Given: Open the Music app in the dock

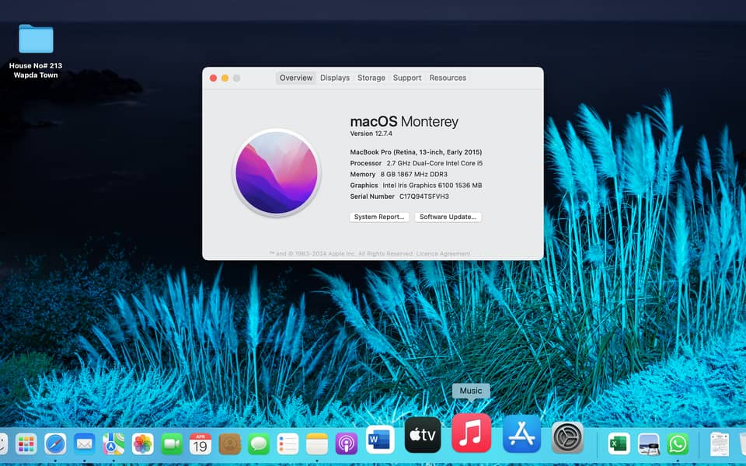Looking at the screenshot, I should coord(471,433).
